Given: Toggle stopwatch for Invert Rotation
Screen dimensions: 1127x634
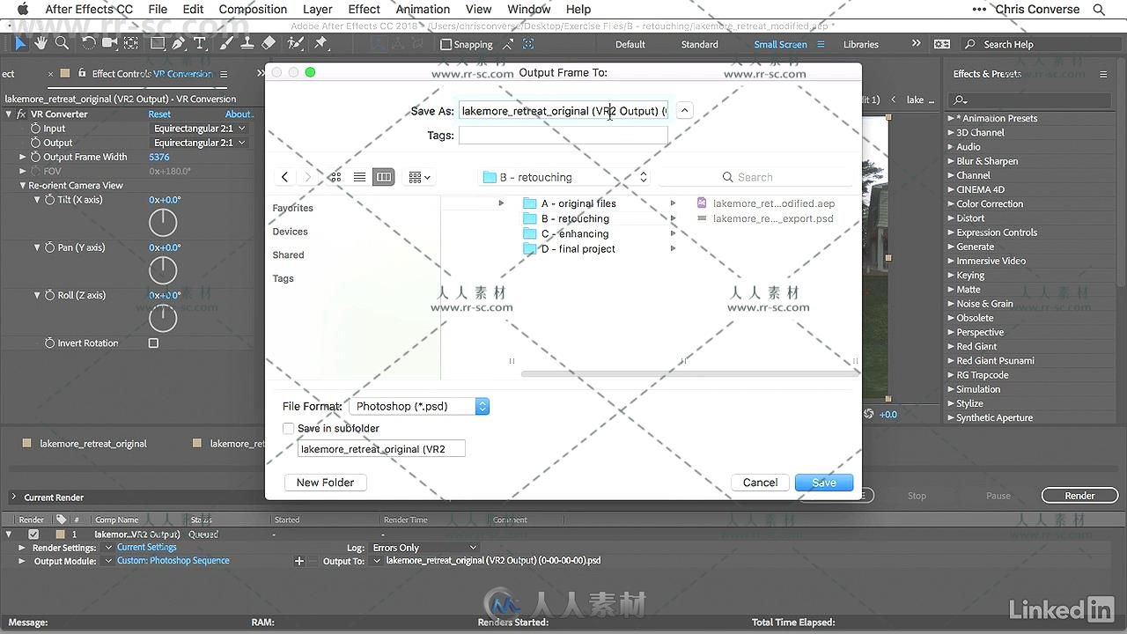Looking at the screenshot, I should pos(50,343).
